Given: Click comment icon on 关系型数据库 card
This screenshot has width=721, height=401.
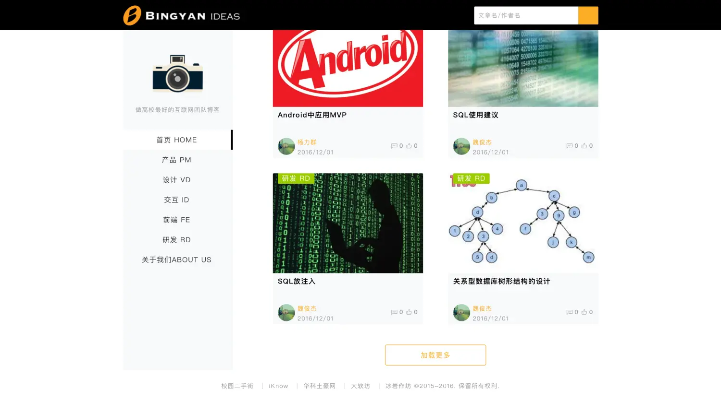Looking at the screenshot, I should [x=569, y=312].
